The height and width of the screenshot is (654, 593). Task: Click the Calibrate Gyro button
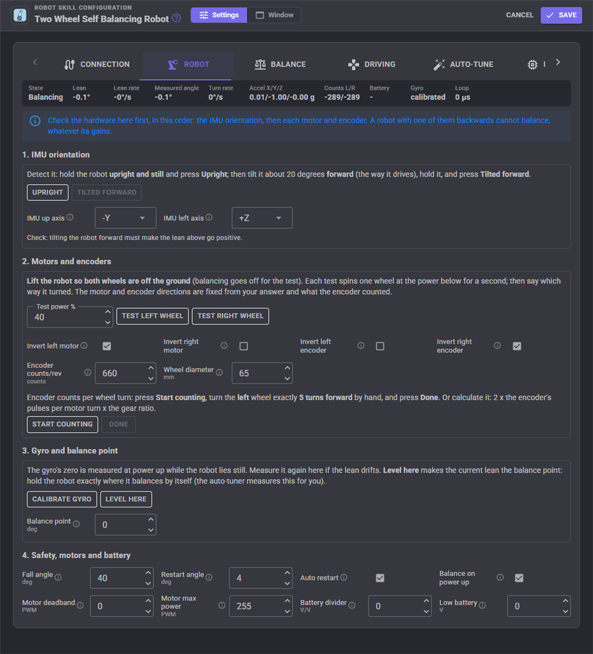point(62,499)
